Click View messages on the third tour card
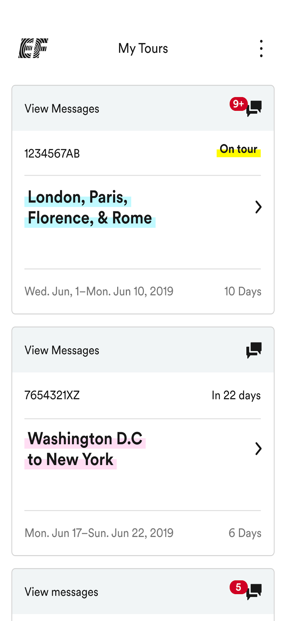 coord(61,592)
